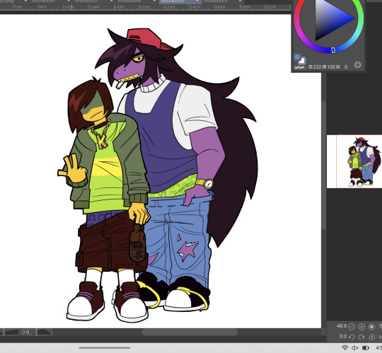382x353 pixels.
Task: Click the value 0 in color wheel panel
Action: 346,66
